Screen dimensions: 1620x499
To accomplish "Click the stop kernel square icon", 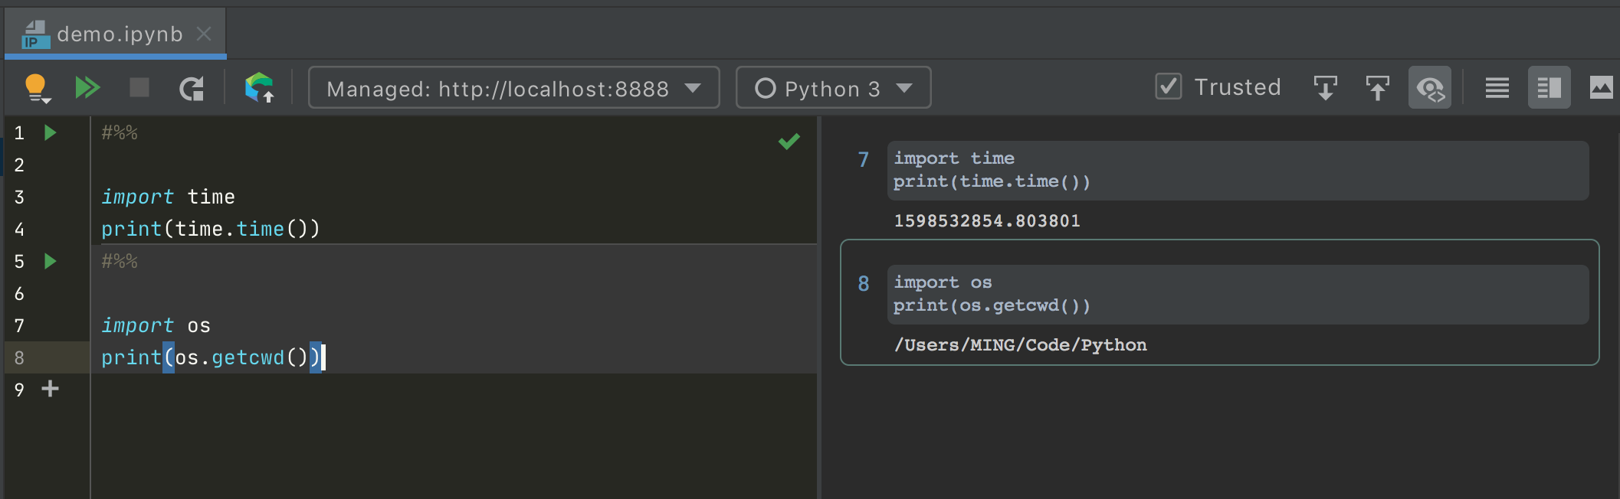I will 139,88.
